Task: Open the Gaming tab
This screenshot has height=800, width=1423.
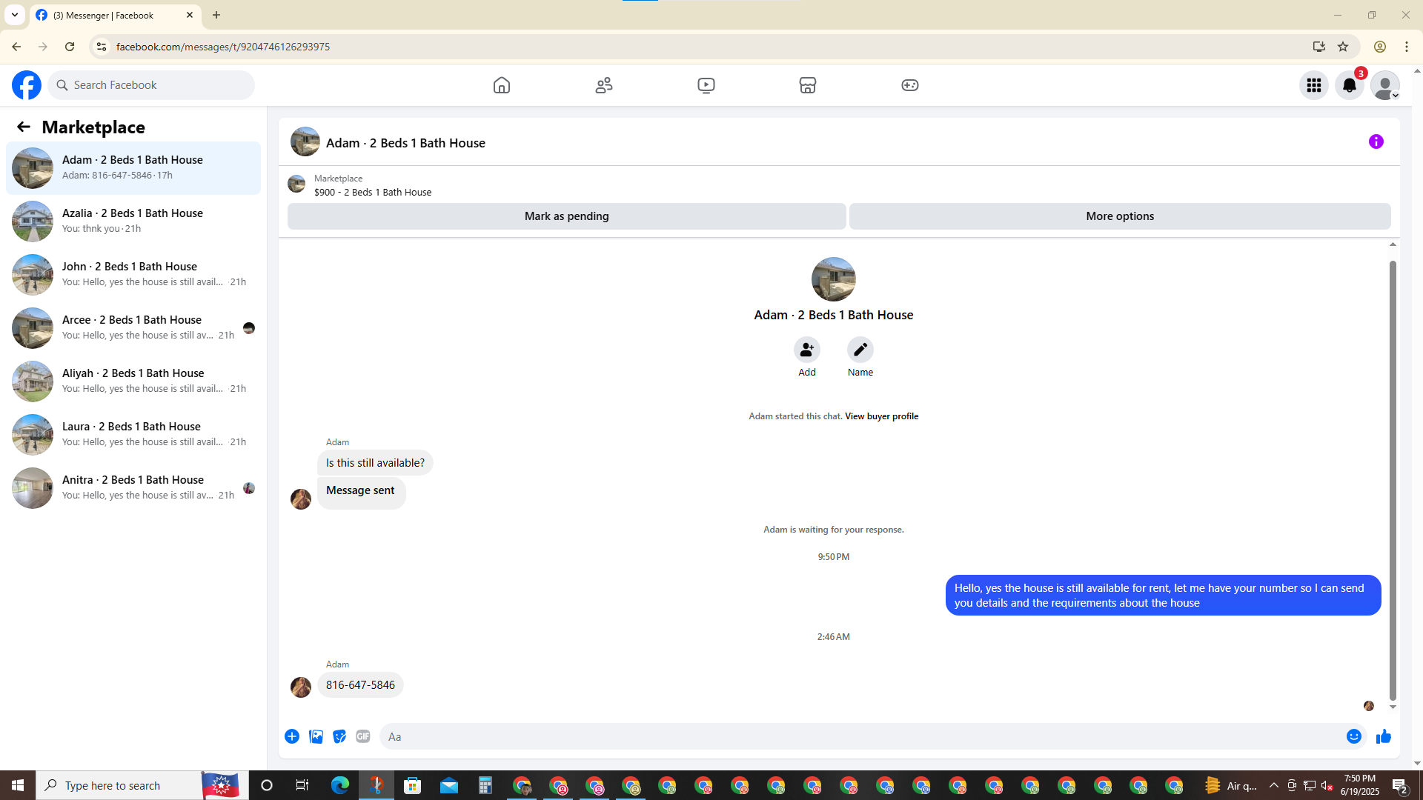Action: click(910, 85)
